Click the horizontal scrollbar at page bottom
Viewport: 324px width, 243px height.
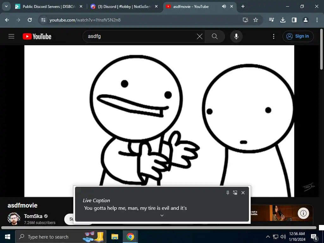point(159,228)
